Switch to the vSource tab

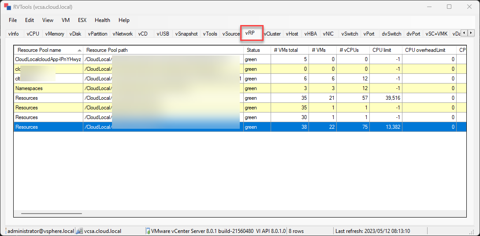pos(231,34)
